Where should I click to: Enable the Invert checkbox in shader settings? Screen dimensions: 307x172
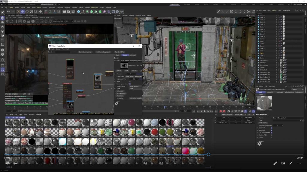(x=130, y=81)
